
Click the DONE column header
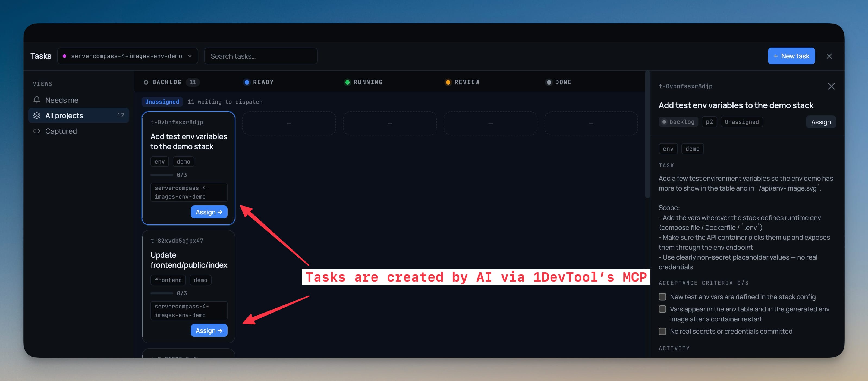(563, 82)
